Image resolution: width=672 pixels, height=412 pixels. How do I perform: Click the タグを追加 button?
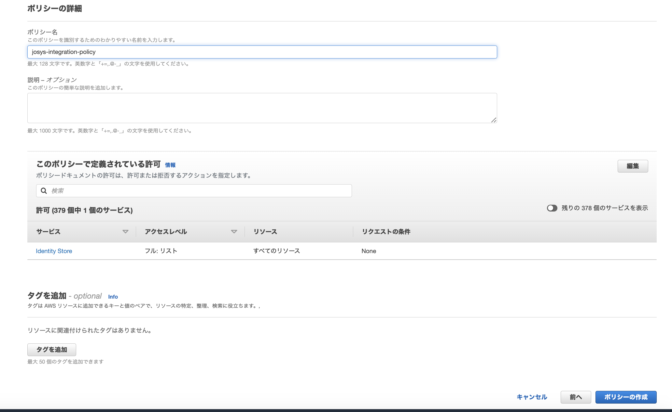(x=52, y=350)
